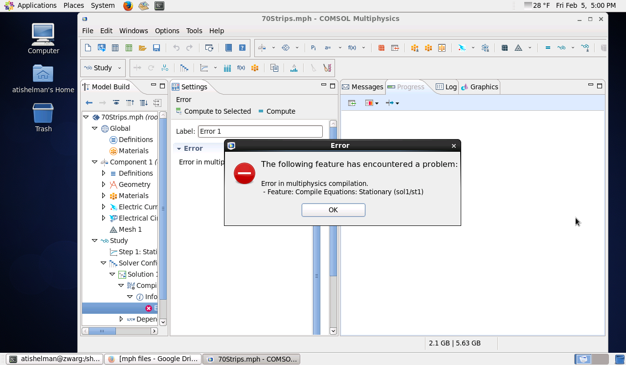Screen dimensions: 626x365
Task: Click the Show Default Solver tree icon
Action: point(184,68)
